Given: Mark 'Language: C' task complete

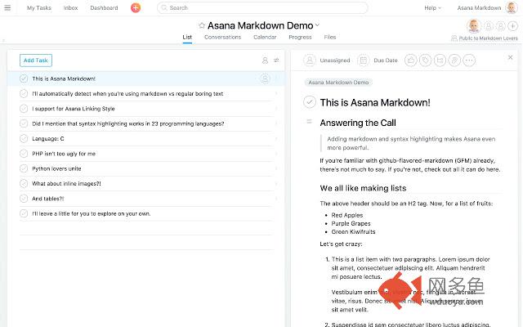Looking at the screenshot, I should point(24,139).
